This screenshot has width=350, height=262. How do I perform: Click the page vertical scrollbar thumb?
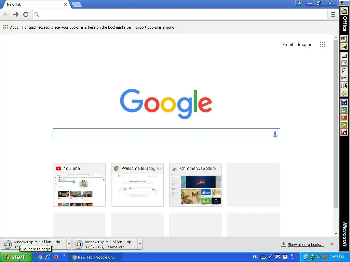point(336,124)
